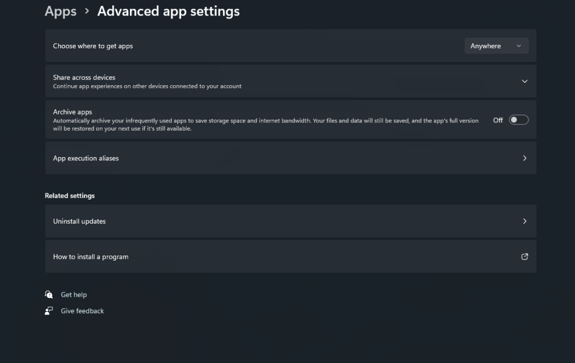575x363 pixels.
Task: Click the Share across devices heading
Action: pyautogui.click(x=84, y=77)
